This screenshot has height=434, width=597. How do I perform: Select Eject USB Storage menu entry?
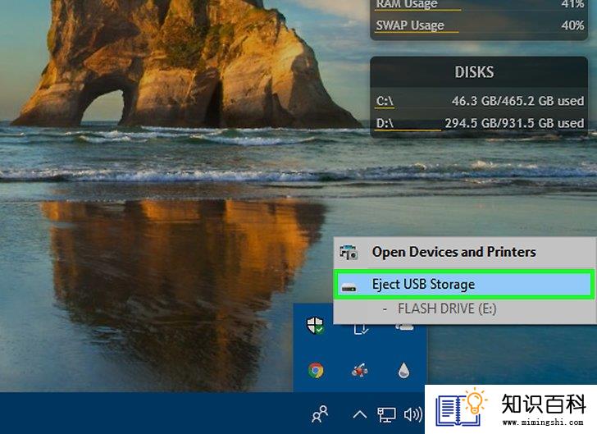(463, 284)
